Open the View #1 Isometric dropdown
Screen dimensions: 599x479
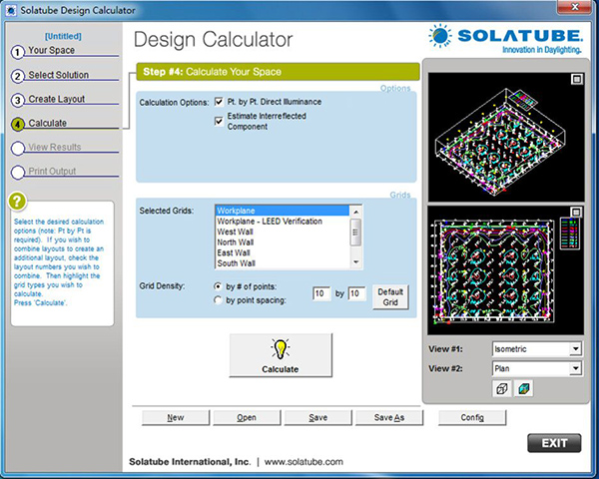(x=574, y=349)
